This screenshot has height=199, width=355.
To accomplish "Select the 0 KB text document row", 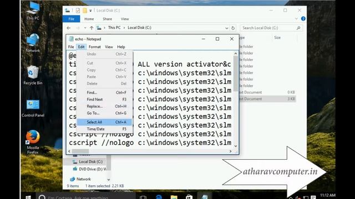I will tap(267, 92).
